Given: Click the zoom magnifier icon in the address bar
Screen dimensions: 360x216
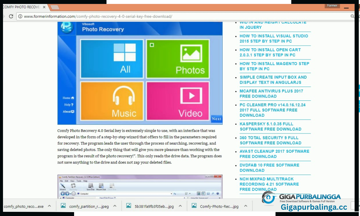Looking at the screenshot, I should [x=352, y=16].
